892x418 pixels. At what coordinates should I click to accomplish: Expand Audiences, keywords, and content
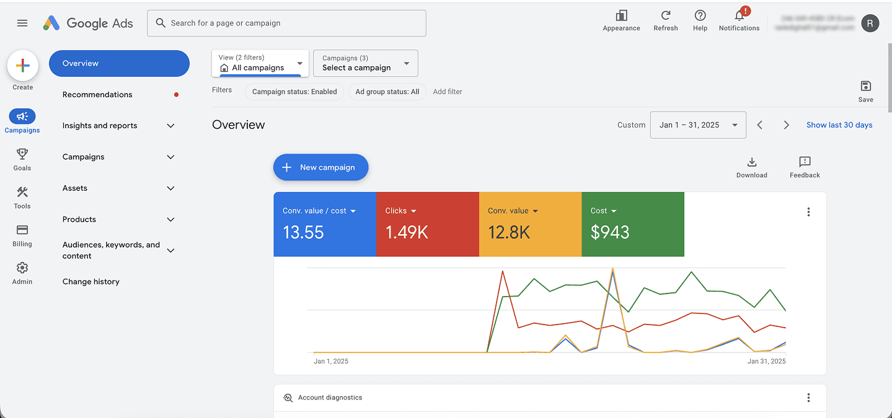pyautogui.click(x=170, y=251)
